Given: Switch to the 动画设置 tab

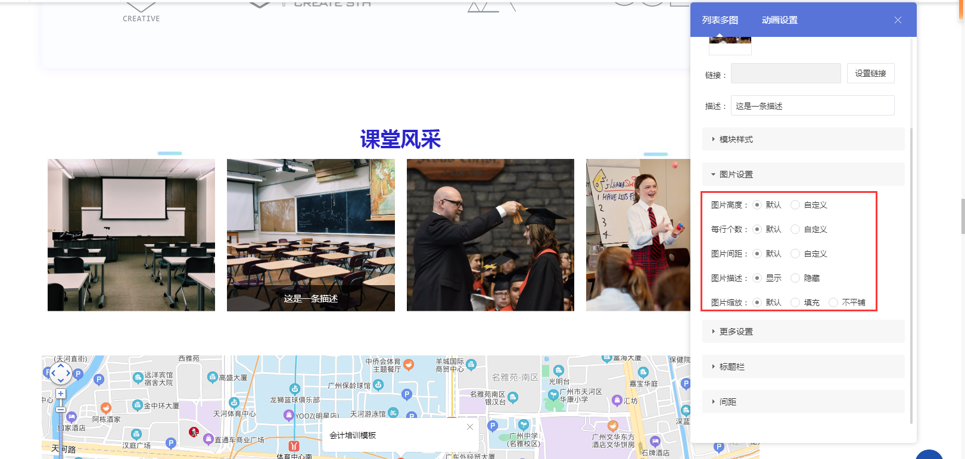Looking at the screenshot, I should pos(779,20).
